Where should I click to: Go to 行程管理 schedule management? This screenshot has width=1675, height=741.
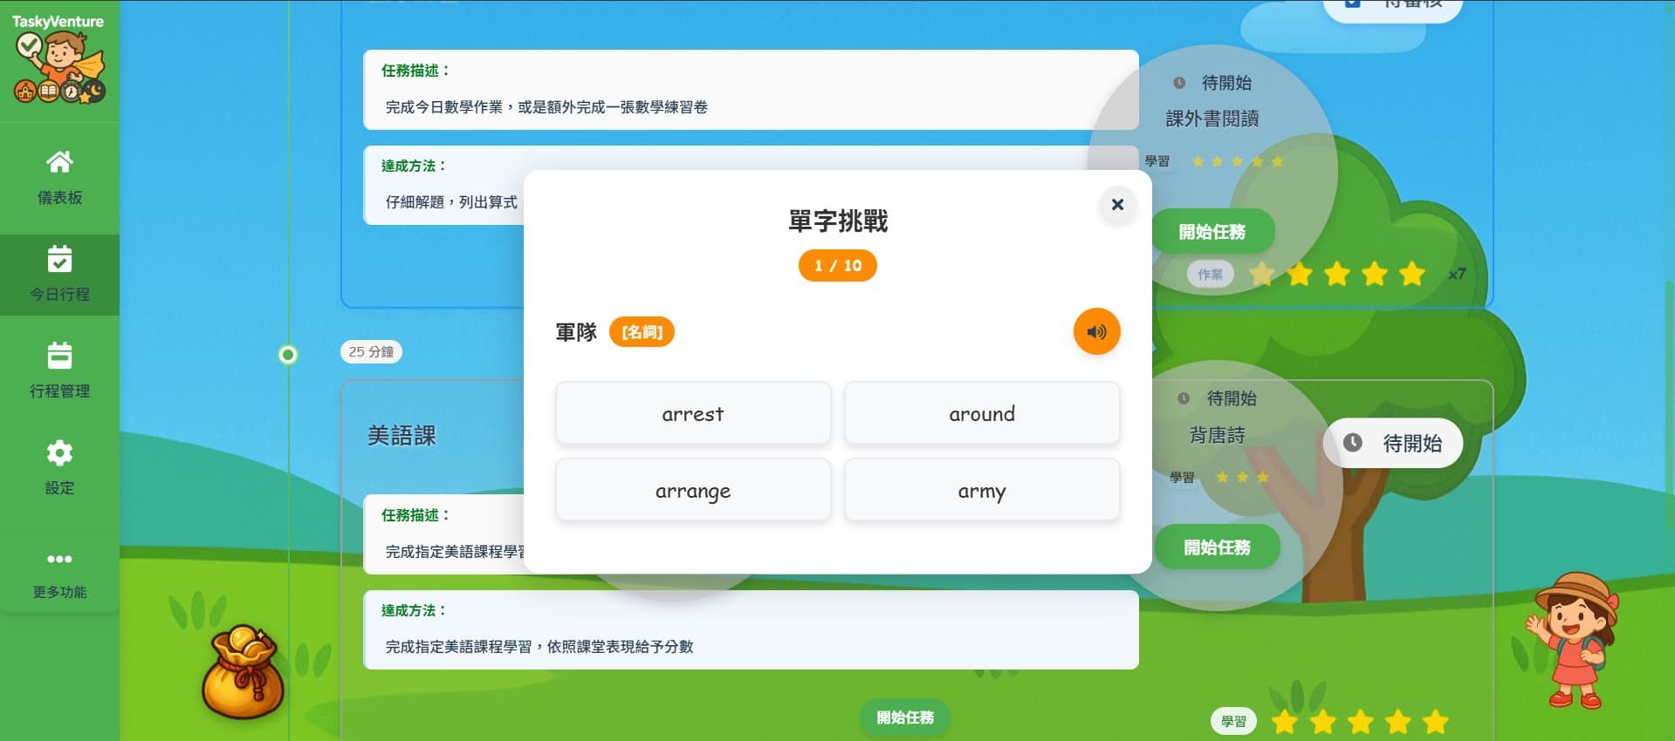click(x=59, y=370)
